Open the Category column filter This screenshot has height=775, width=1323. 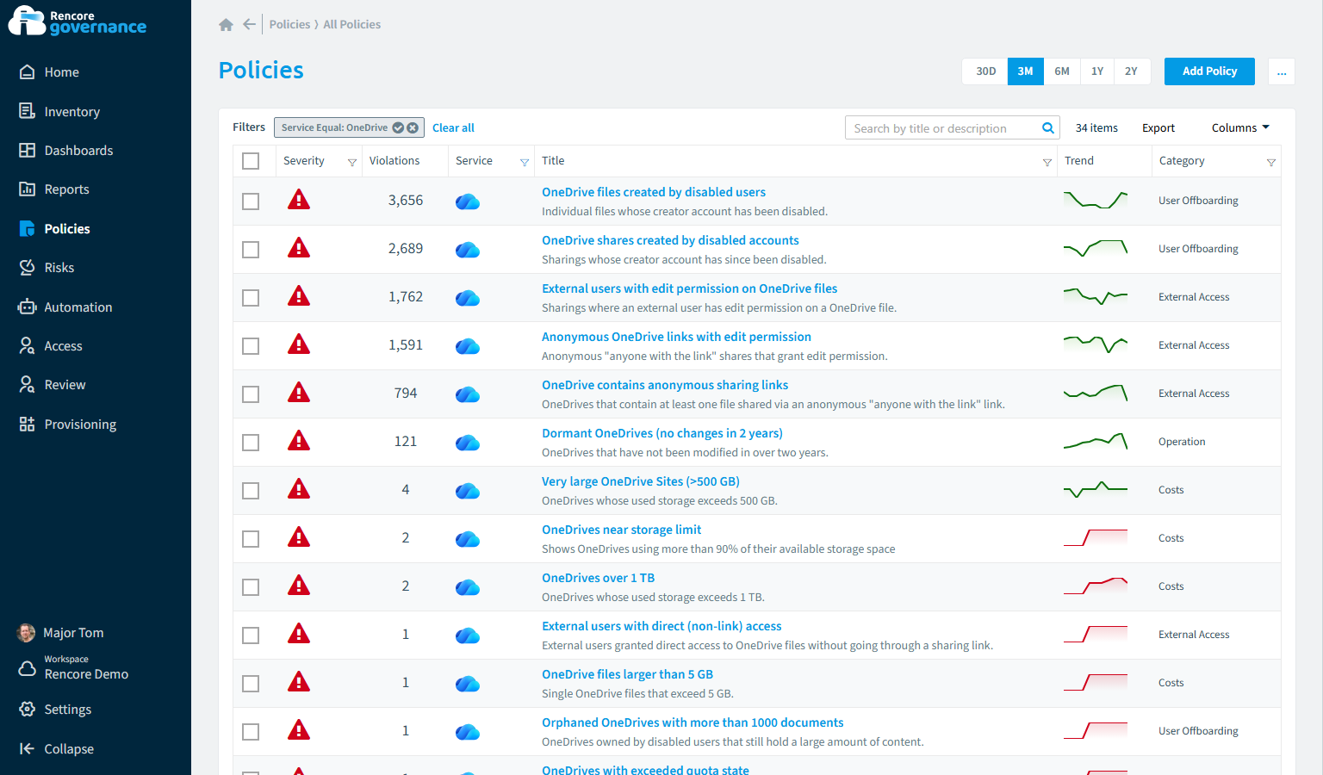click(x=1270, y=162)
